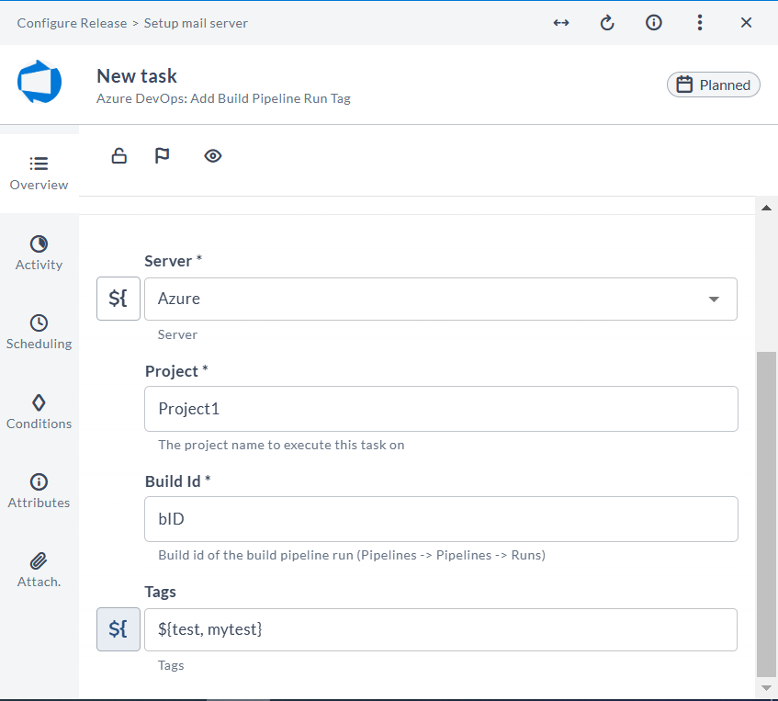The width and height of the screenshot is (778, 701).
Task: Toggle variable mode for Tags field
Action: [118, 629]
